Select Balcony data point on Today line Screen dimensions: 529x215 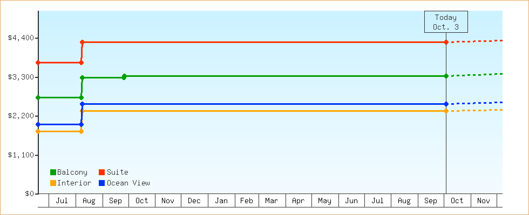[446, 76]
